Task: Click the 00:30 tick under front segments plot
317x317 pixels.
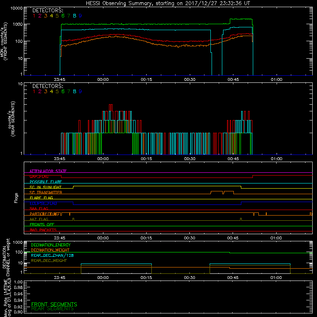Action: tap(190, 80)
